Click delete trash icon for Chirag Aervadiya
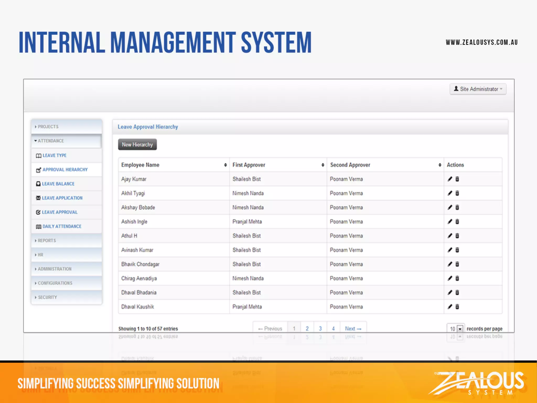Screen dimensions: 537x403 click(457, 278)
